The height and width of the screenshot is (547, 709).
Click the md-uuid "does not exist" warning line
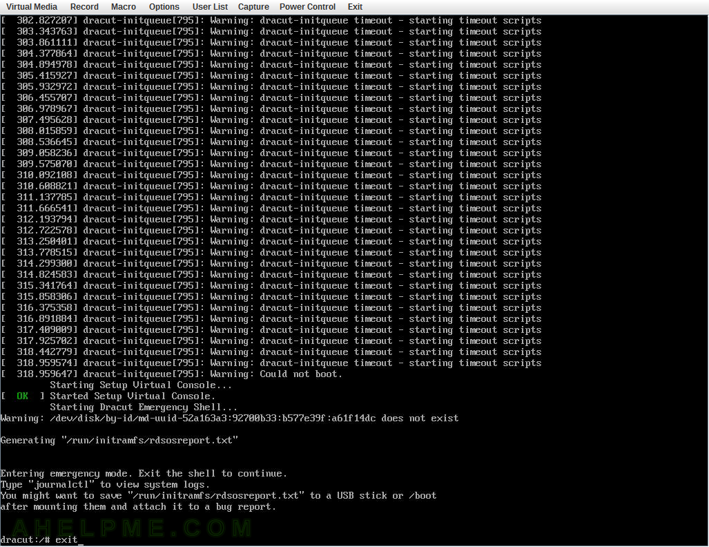pos(230,418)
